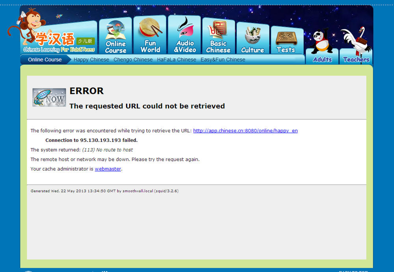Select the Audio & Video mask icon
Screen dimensions: 394x272
coord(185,28)
